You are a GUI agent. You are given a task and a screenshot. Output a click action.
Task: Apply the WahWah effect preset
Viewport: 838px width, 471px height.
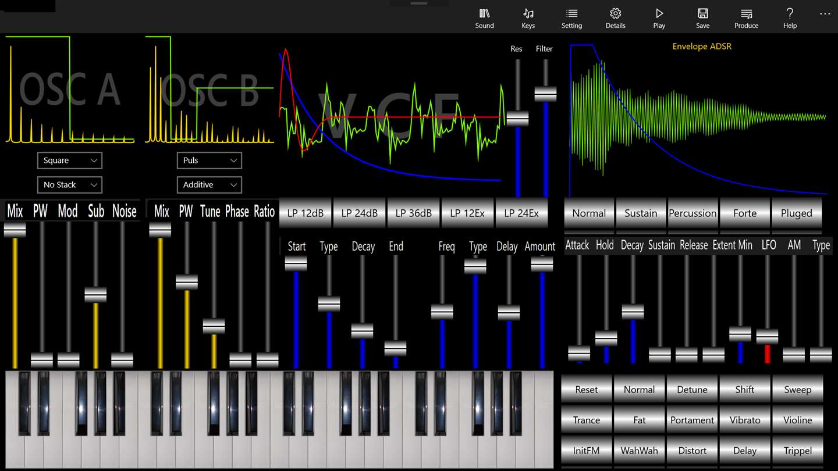640,451
